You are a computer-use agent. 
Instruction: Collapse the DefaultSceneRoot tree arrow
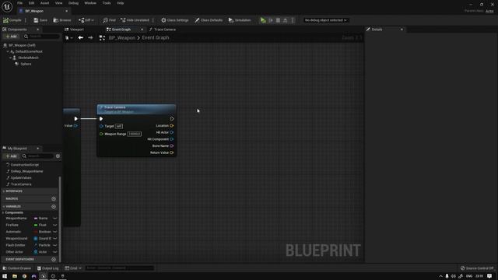8,51
